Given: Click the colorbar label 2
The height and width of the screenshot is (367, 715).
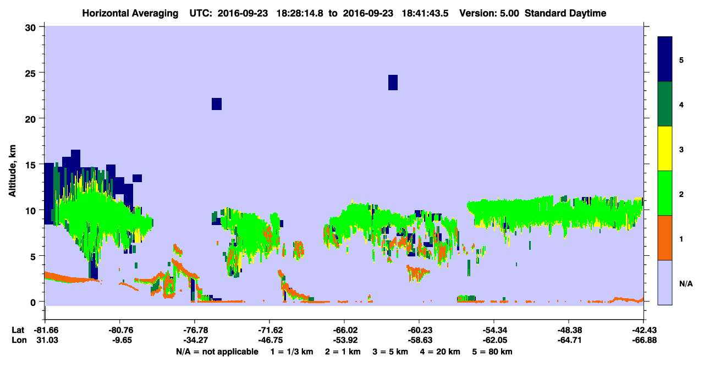Looking at the screenshot, I should (681, 194).
